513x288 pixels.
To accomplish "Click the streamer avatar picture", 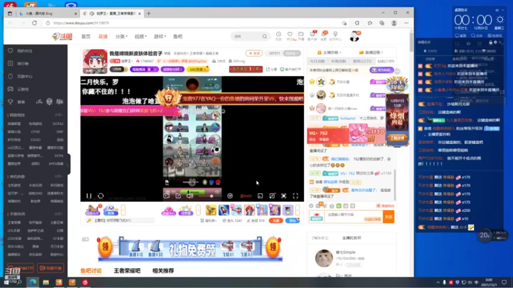I will [95, 61].
